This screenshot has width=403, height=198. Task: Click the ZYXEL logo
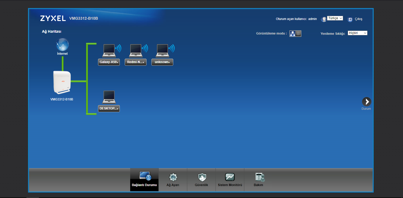53,18
